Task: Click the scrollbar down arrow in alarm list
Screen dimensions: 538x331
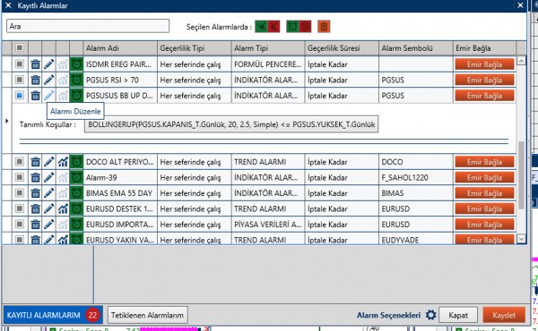Action: pos(521,239)
